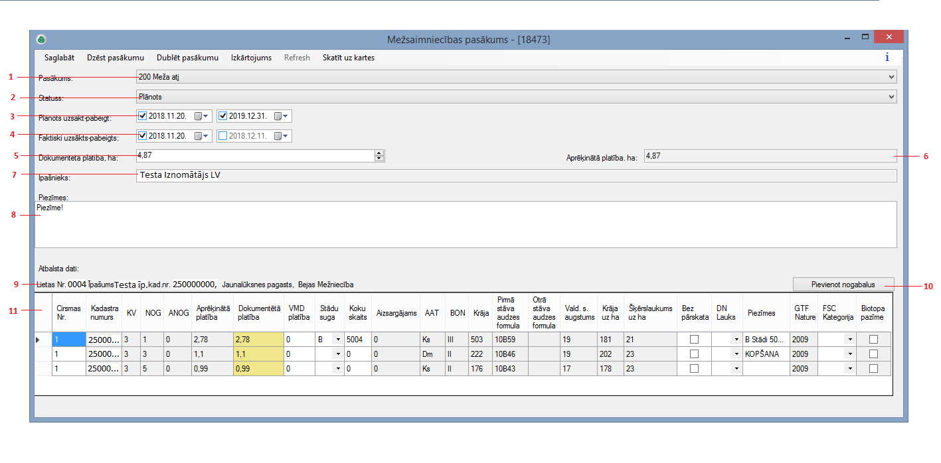Screen dimensions: 941x463
Task: Open calendar for planned end date 2019.12.31.
Action: [282, 117]
